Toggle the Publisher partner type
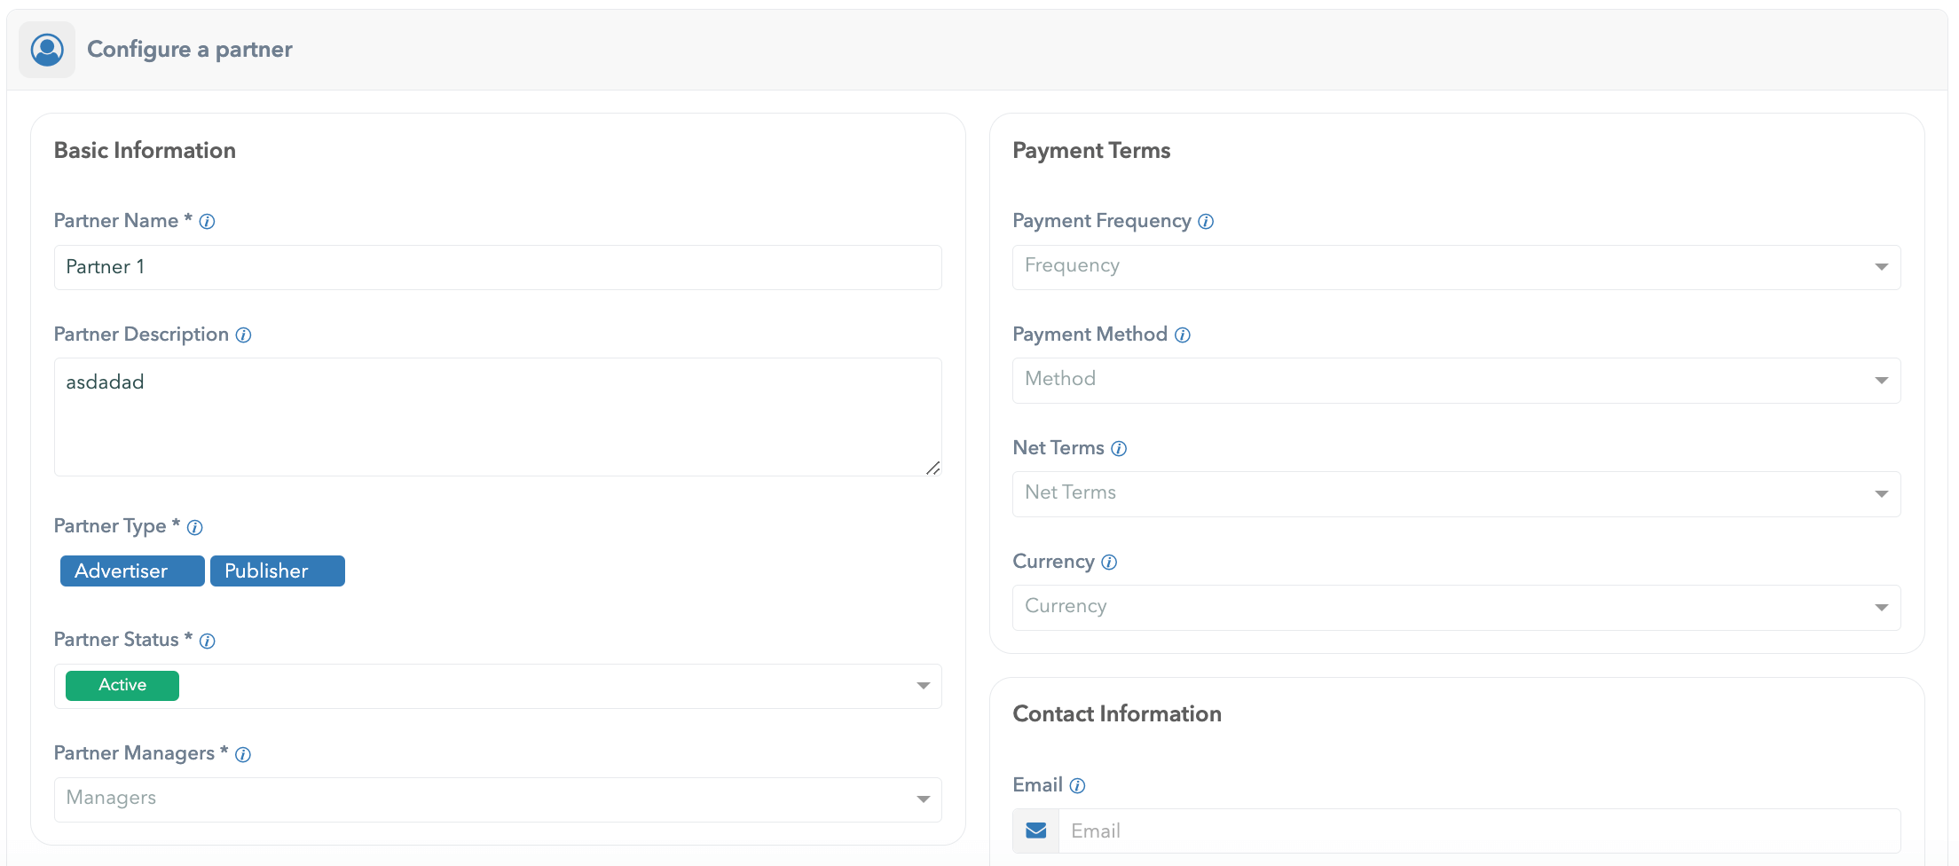Viewport: 1959px width, 866px height. [x=277, y=571]
